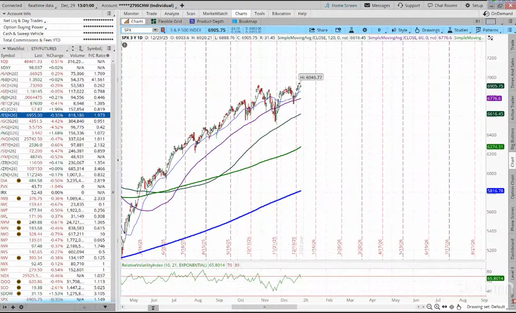Select the crosshair cursor icon
This screenshot has height=313, width=516.
[452, 307]
